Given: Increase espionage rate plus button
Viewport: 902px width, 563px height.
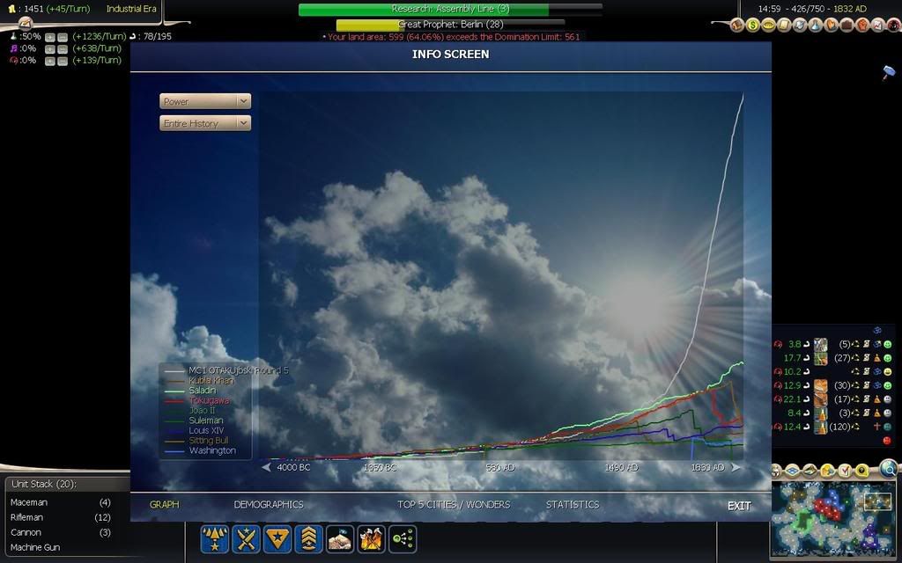Looking at the screenshot, I should 50,61.
